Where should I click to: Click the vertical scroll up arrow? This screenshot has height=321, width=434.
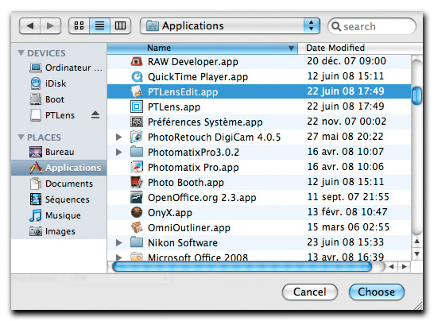417,242
